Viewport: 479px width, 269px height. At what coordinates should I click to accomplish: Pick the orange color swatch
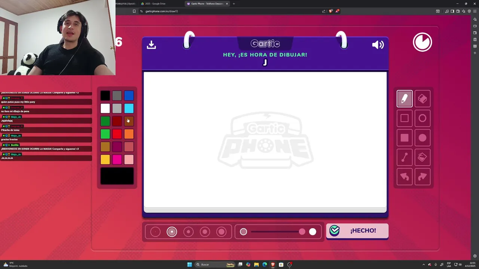pos(129,134)
